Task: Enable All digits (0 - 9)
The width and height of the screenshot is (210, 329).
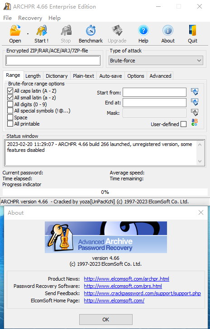Action: (x=10, y=104)
